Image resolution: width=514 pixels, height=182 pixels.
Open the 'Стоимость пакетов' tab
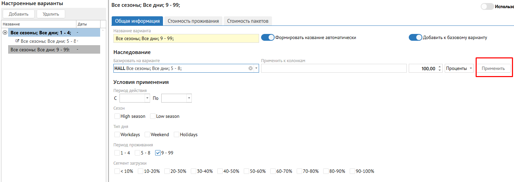(248, 21)
